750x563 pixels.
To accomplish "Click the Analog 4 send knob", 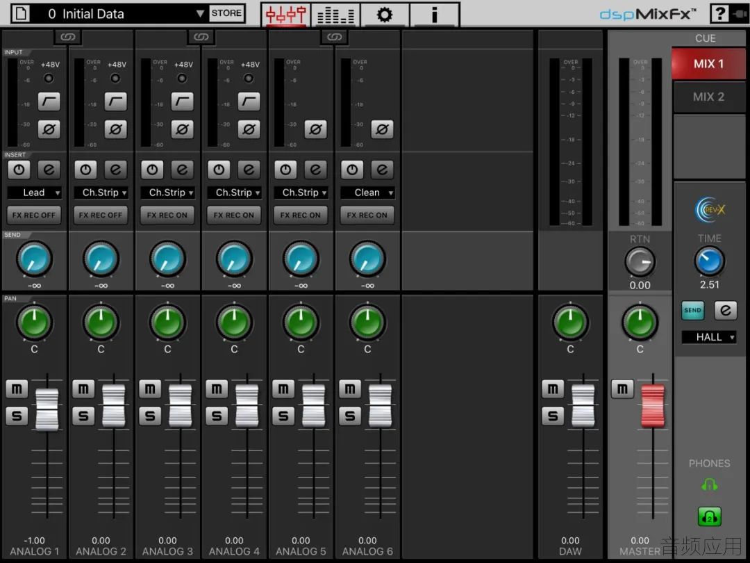I will (235, 259).
